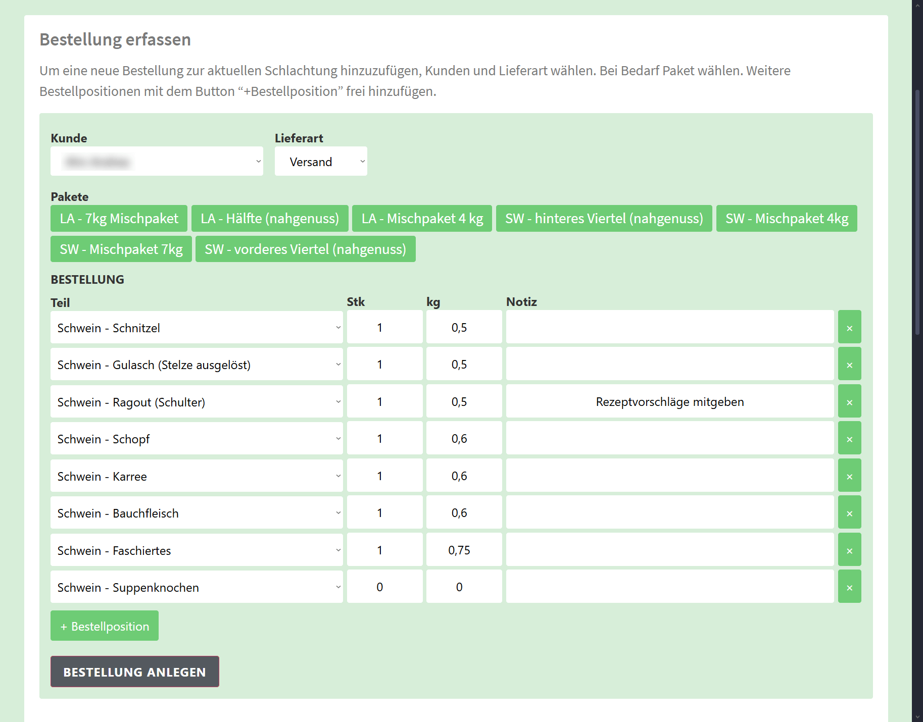923x722 pixels.
Task: Click the page's vertical scrollbar
Action: 917,212
